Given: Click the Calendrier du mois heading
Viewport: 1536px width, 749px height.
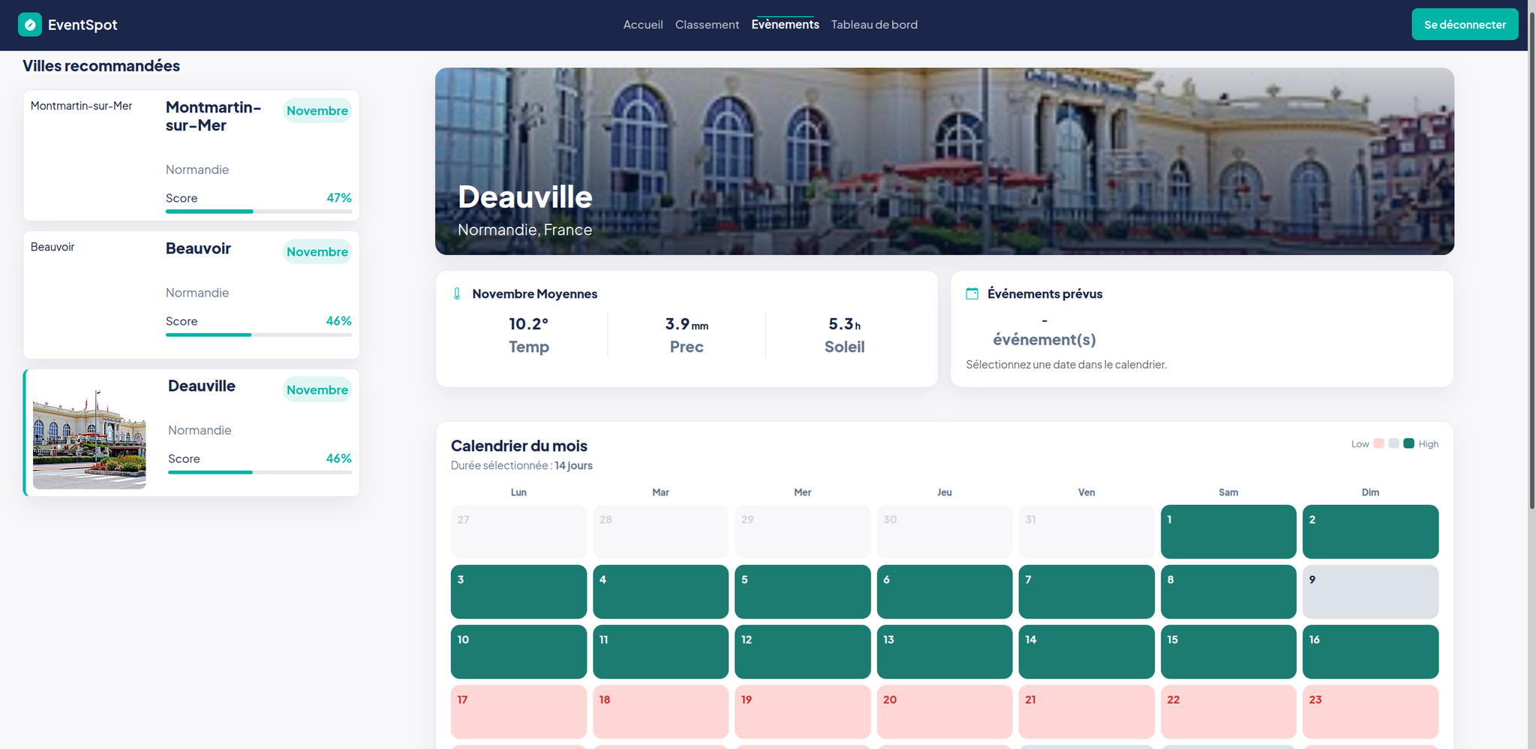Looking at the screenshot, I should point(519,446).
